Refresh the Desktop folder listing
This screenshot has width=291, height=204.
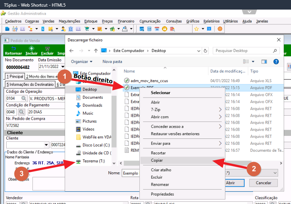pos(205,50)
